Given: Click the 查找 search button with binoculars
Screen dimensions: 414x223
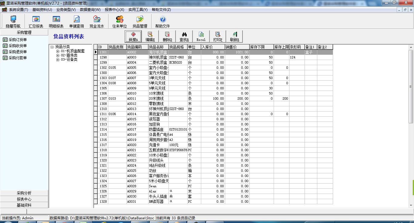Looking at the screenshot, I should click(x=184, y=37).
